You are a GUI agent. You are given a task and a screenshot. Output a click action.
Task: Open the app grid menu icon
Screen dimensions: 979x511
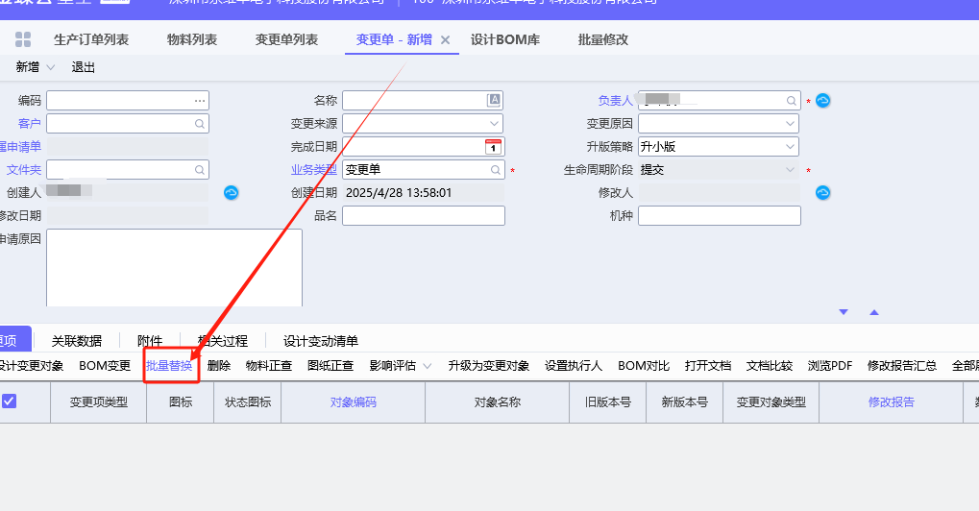coord(23,39)
